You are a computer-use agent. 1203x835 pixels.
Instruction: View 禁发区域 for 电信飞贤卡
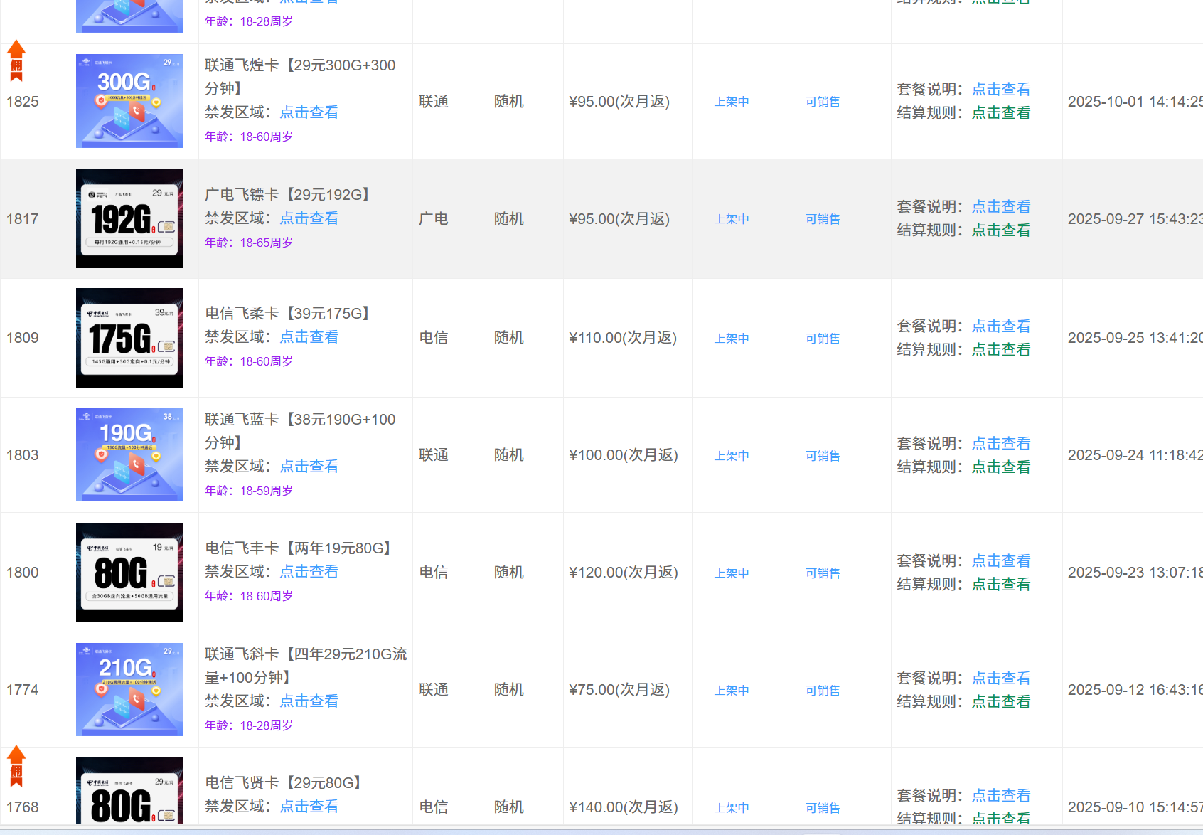309,807
